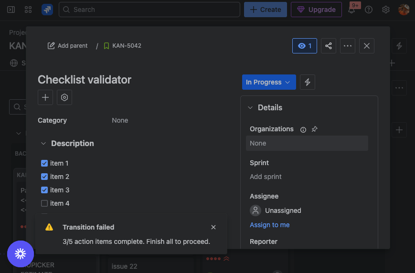Image resolution: width=415 pixels, height=273 pixels.
Task: Click the automation lightning bolt beside status
Action: point(308,82)
